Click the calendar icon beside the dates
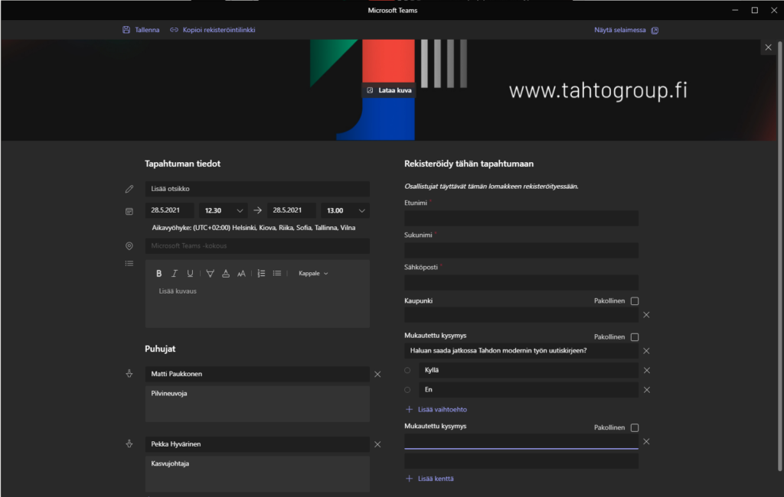The width and height of the screenshot is (784, 497). [x=129, y=211]
